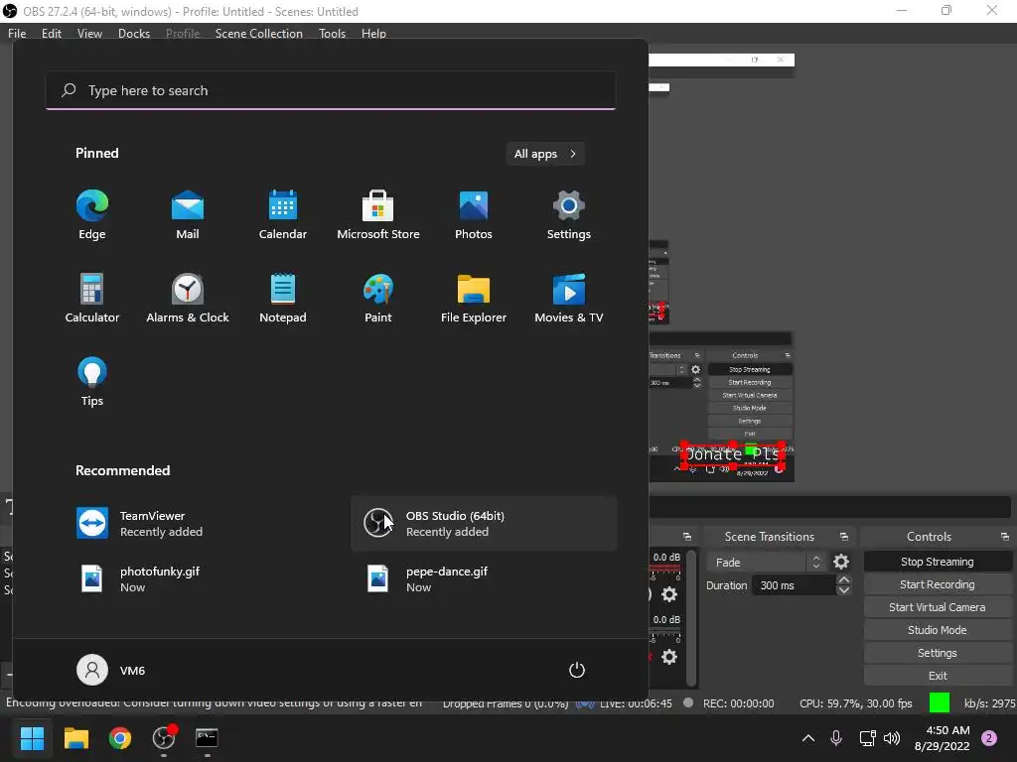Click Start Recording
The height and width of the screenshot is (762, 1017).
pos(938,584)
